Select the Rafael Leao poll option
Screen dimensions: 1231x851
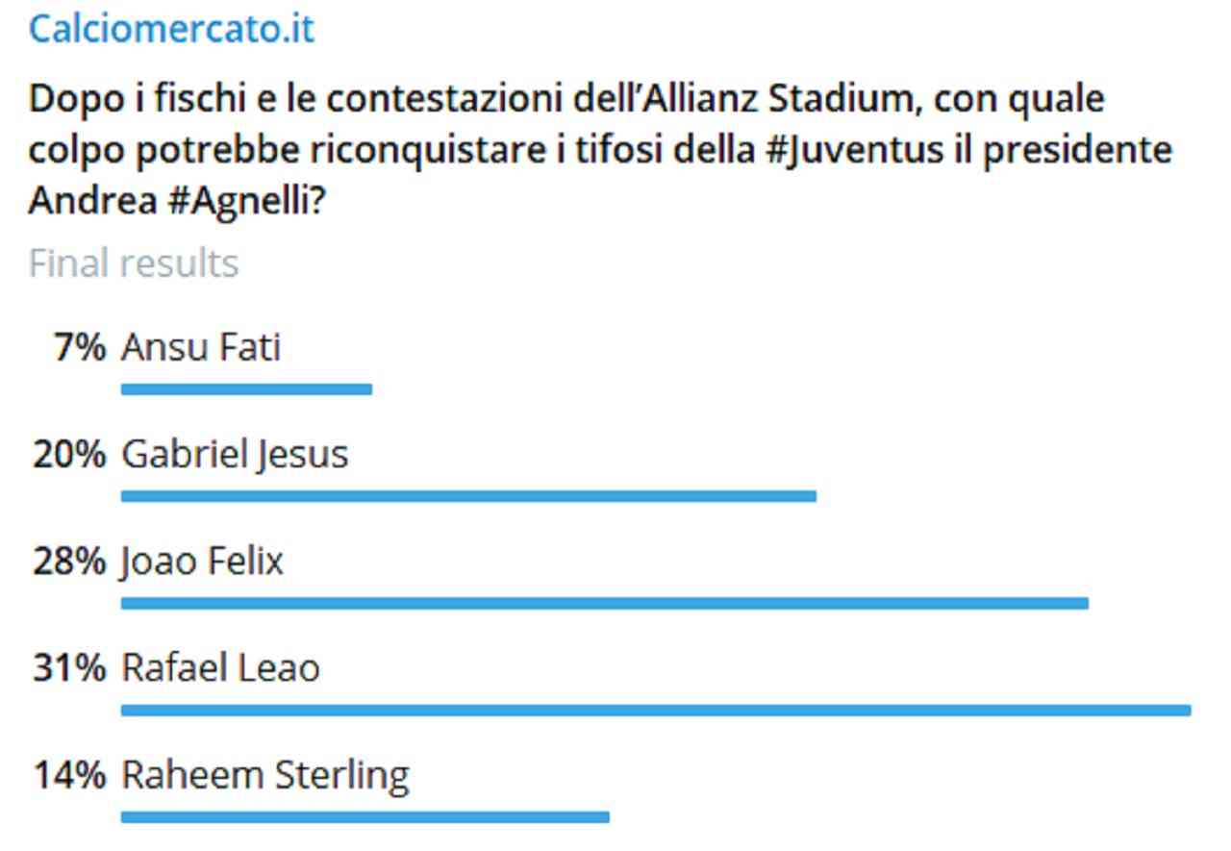pos(220,667)
